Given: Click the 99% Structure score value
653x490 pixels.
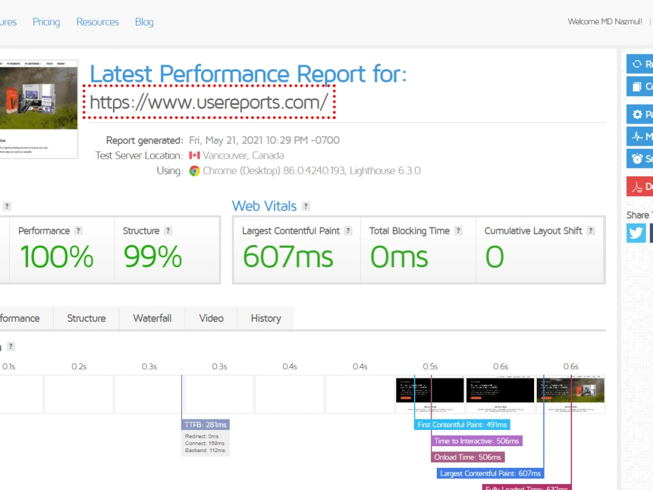Looking at the screenshot, I should click(152, 257).
